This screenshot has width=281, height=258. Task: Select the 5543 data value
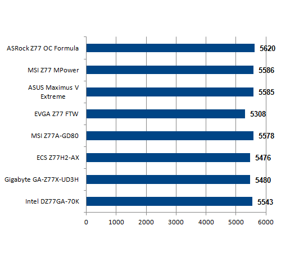265,202
